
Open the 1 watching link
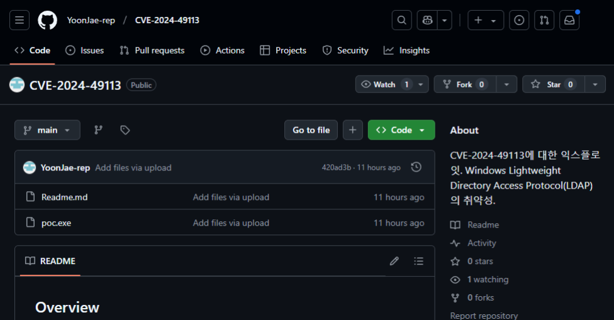[479, 279]
